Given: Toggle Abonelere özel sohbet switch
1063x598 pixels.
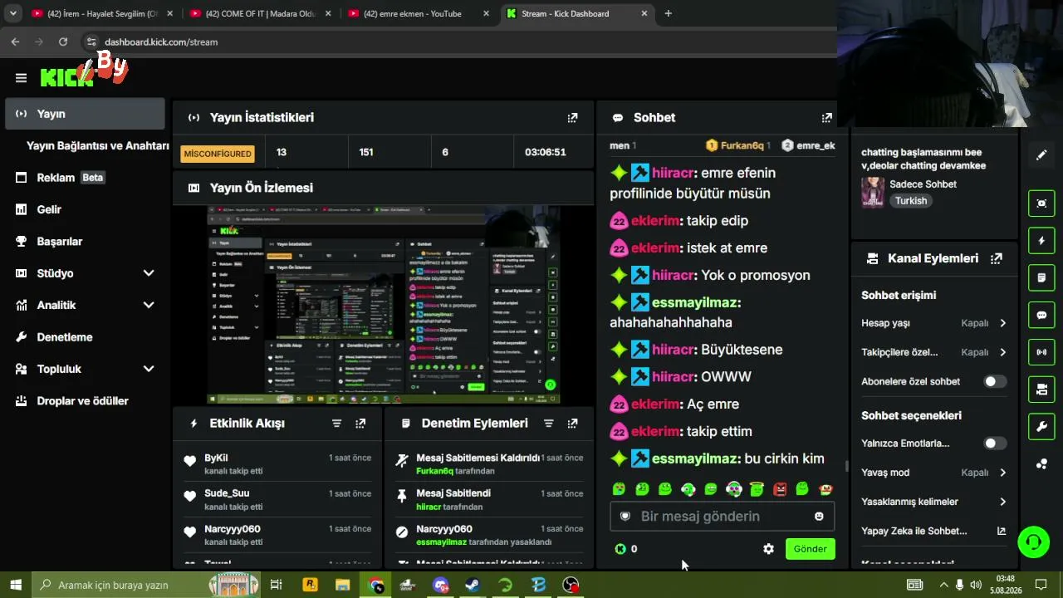Looking at the screenshot, I should tap(995, 382).
